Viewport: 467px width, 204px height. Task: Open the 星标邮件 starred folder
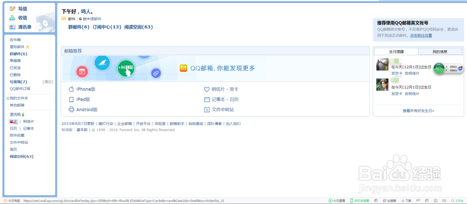(x=17, y=47)
